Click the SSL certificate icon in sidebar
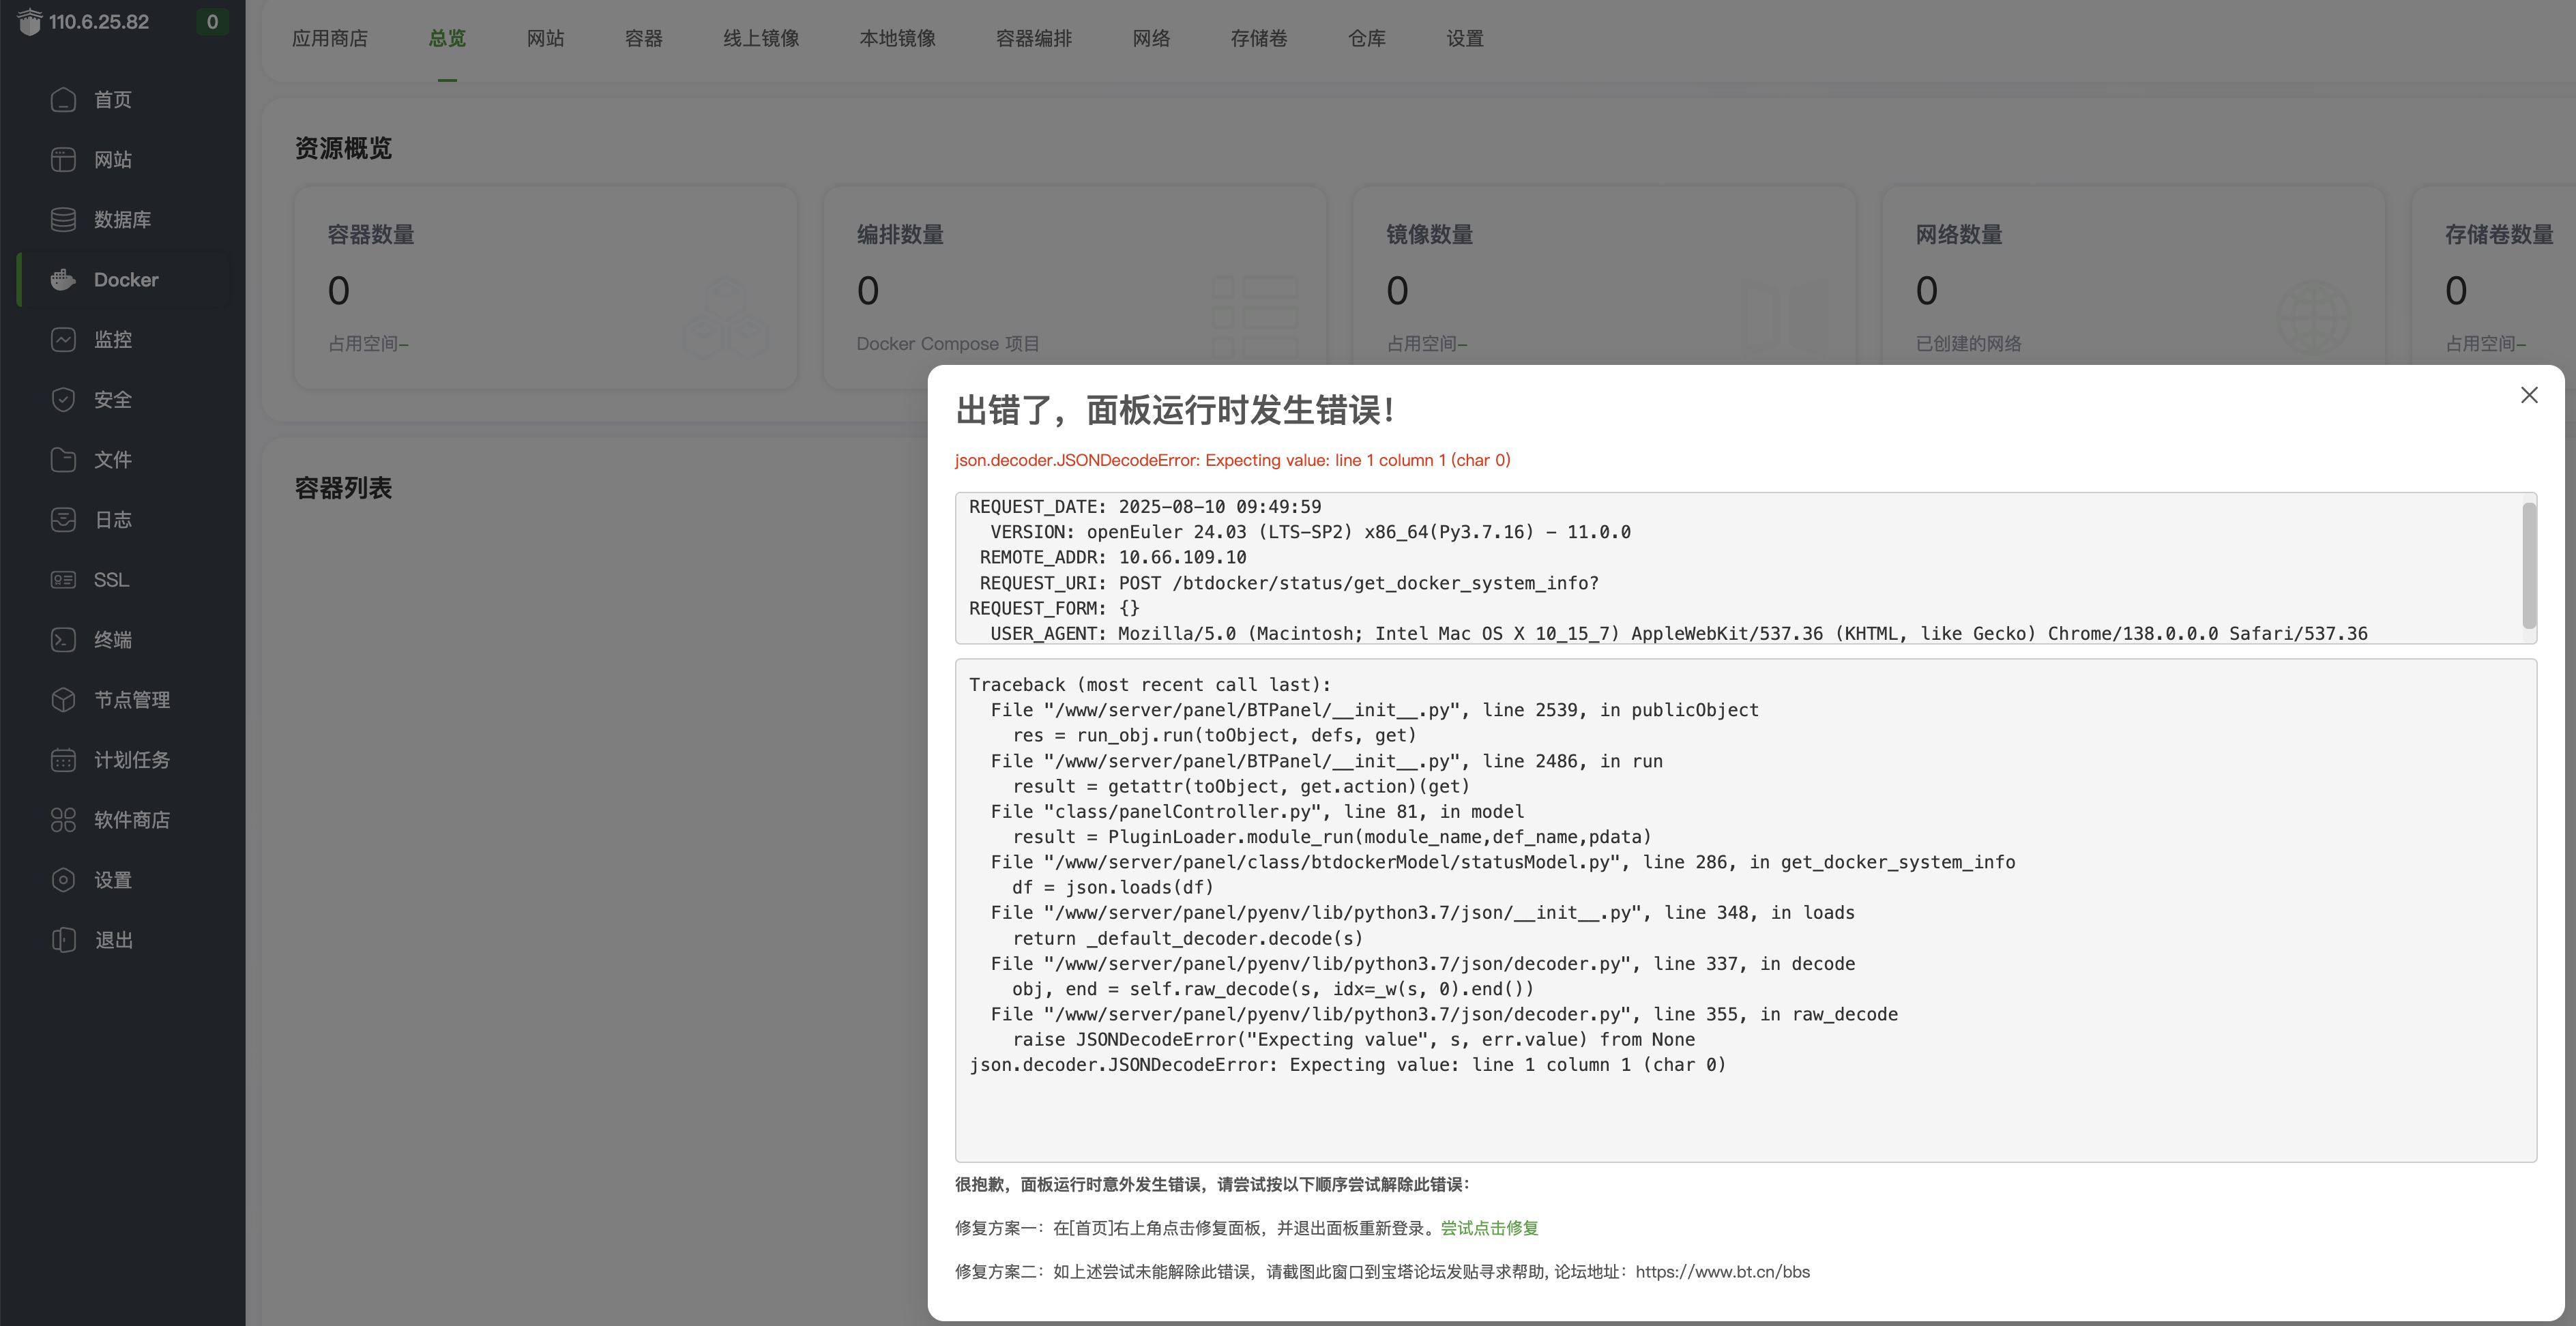Screen dimensions: 2576x1326 coord(63,580)
